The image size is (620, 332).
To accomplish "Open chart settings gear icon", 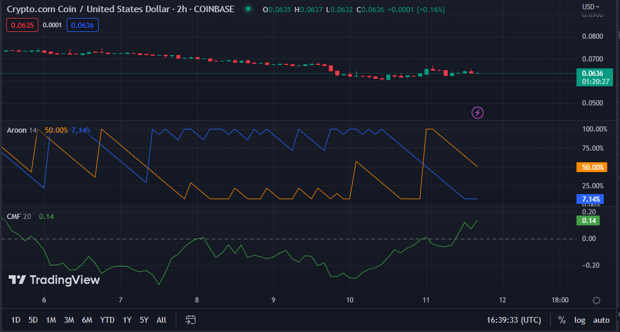I will [x=597, y=300].
